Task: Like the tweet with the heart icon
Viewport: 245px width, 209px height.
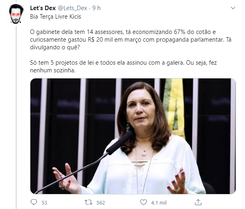Action: [x=143, y=202]
